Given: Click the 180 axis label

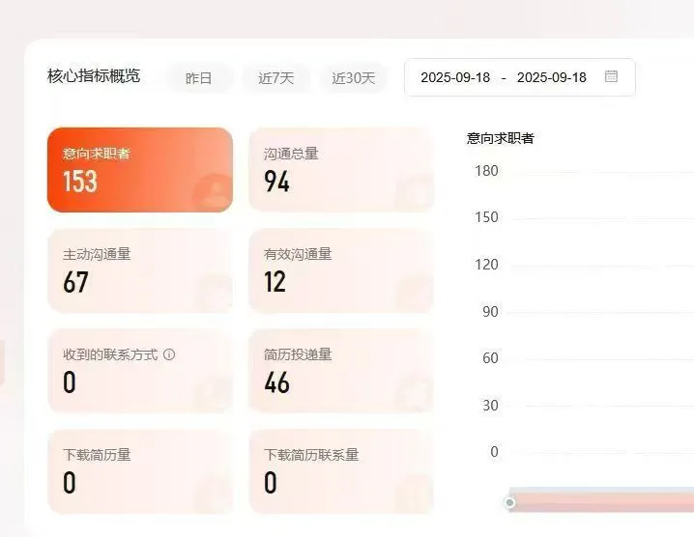Looking at the screenshot, I should 486,171.
